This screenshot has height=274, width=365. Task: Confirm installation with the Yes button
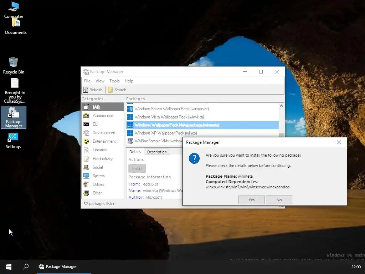coord(251,200)
